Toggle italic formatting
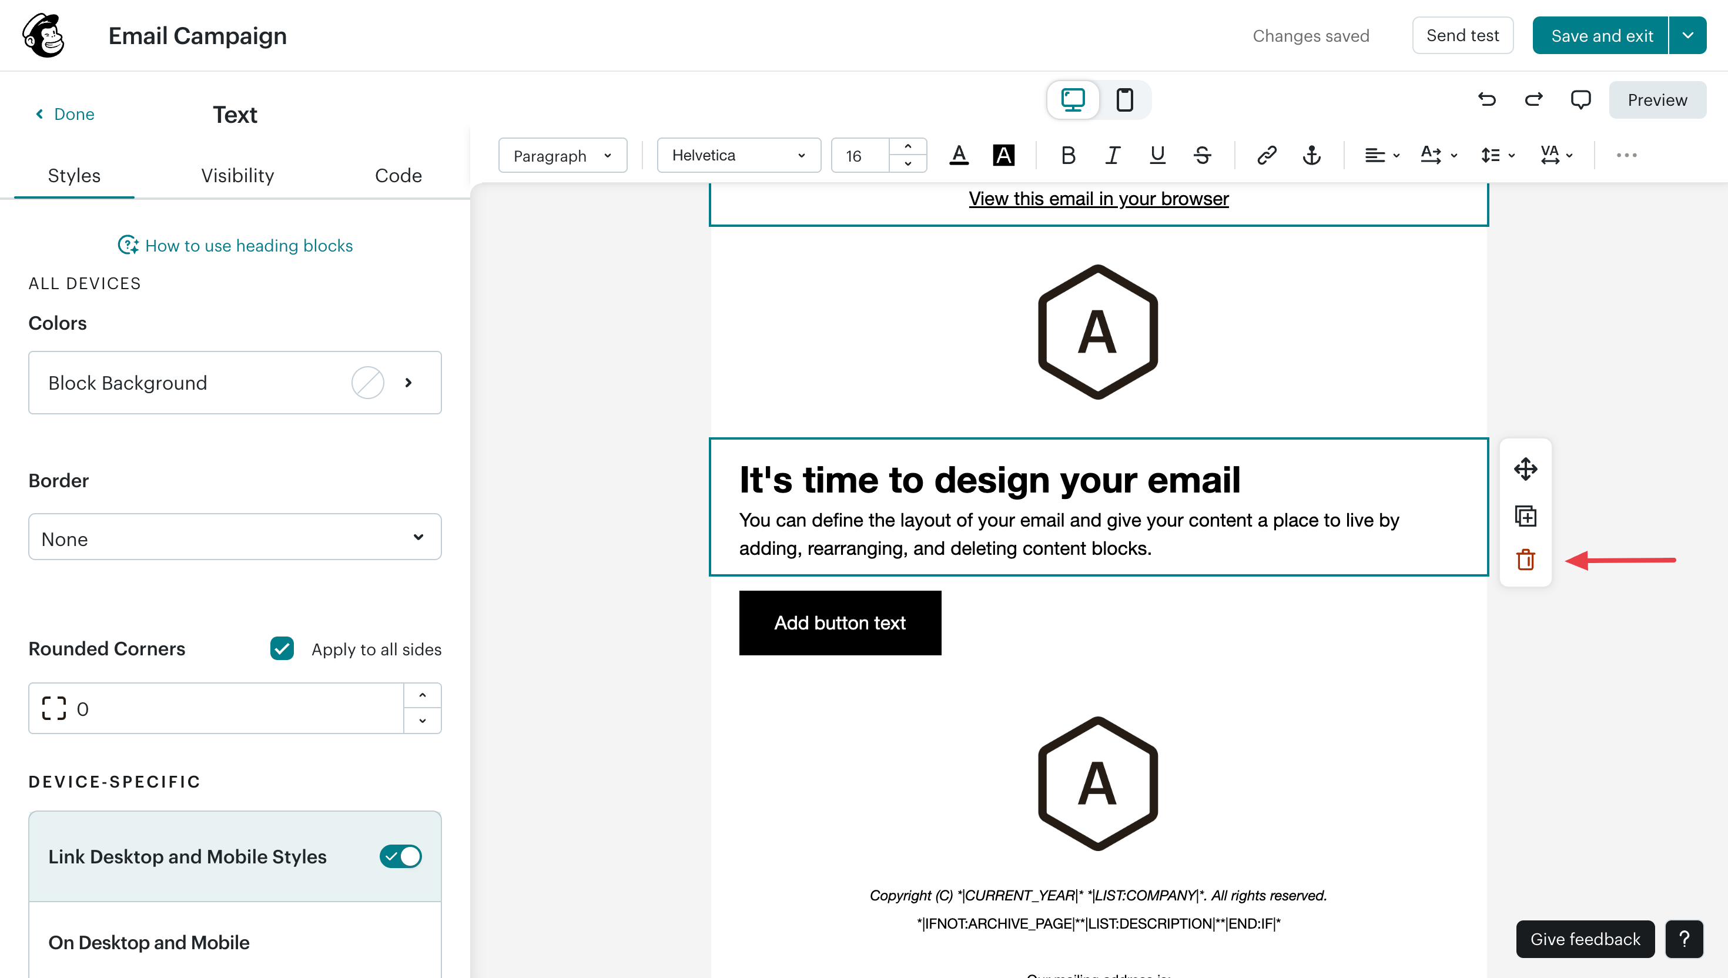The height and width of the screenshot is (978, 1728). [1112, 155]
